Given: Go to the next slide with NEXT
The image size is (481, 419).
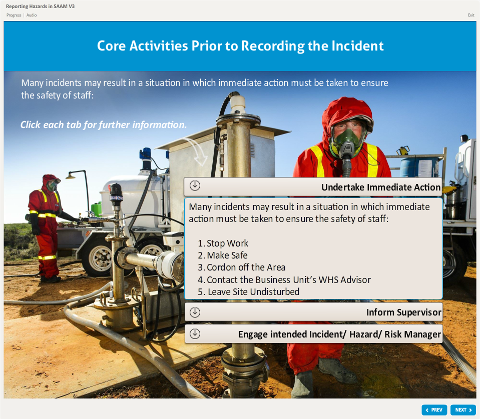Looking at the screenshot, I should click(x=463, y=410).
